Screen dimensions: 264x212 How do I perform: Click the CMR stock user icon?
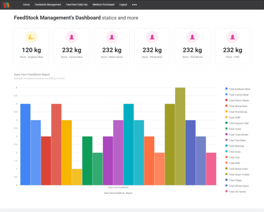(232, 37)
